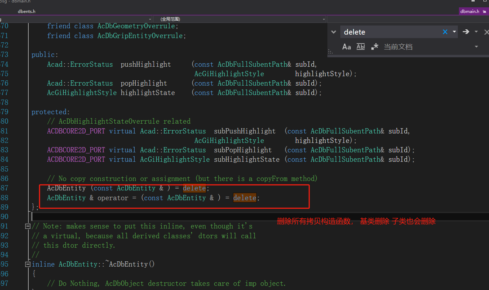Click 'highlightStyle);' parameter under subPushHighlight

326,140
